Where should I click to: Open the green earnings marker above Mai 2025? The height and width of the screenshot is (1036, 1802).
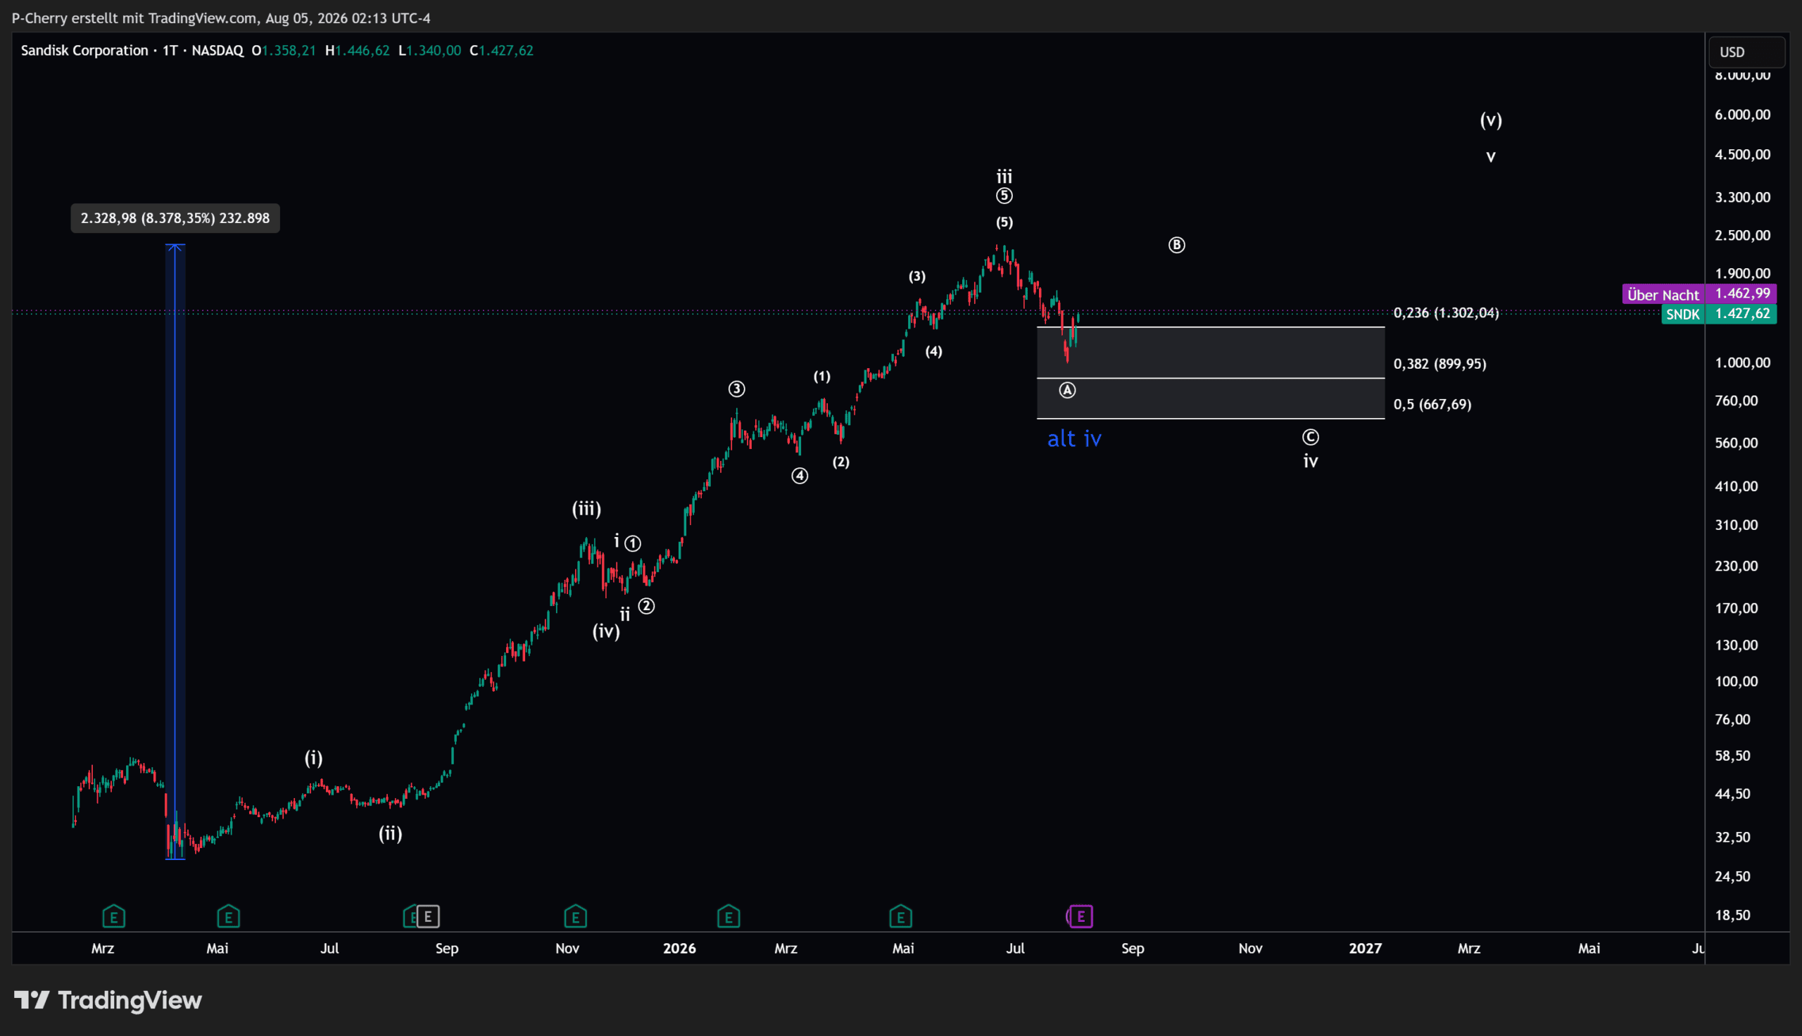(228, 916)
